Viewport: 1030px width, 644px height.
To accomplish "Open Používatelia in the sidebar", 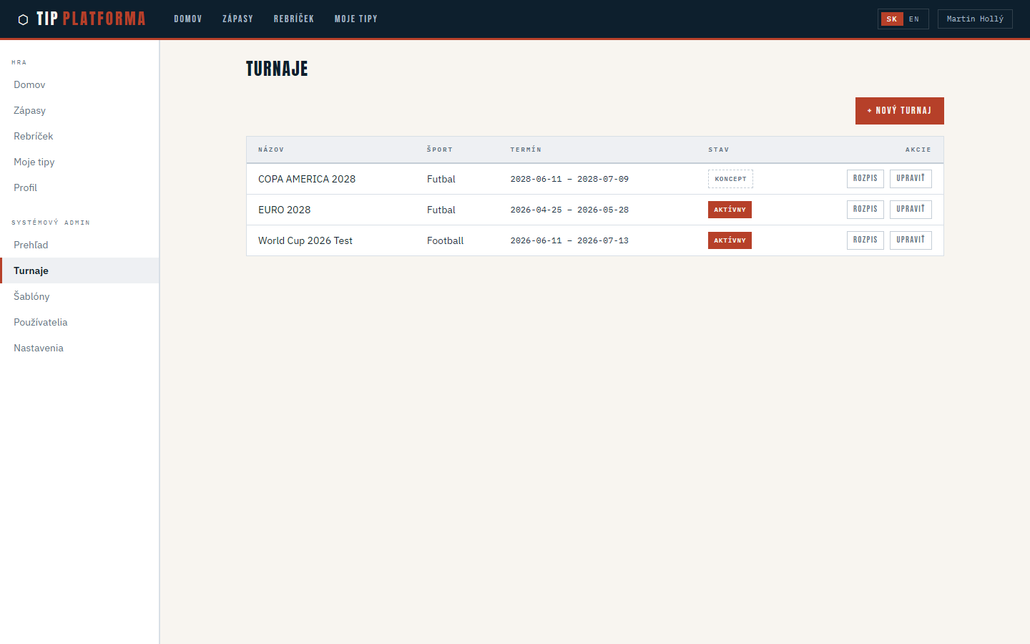I will 41,322.
